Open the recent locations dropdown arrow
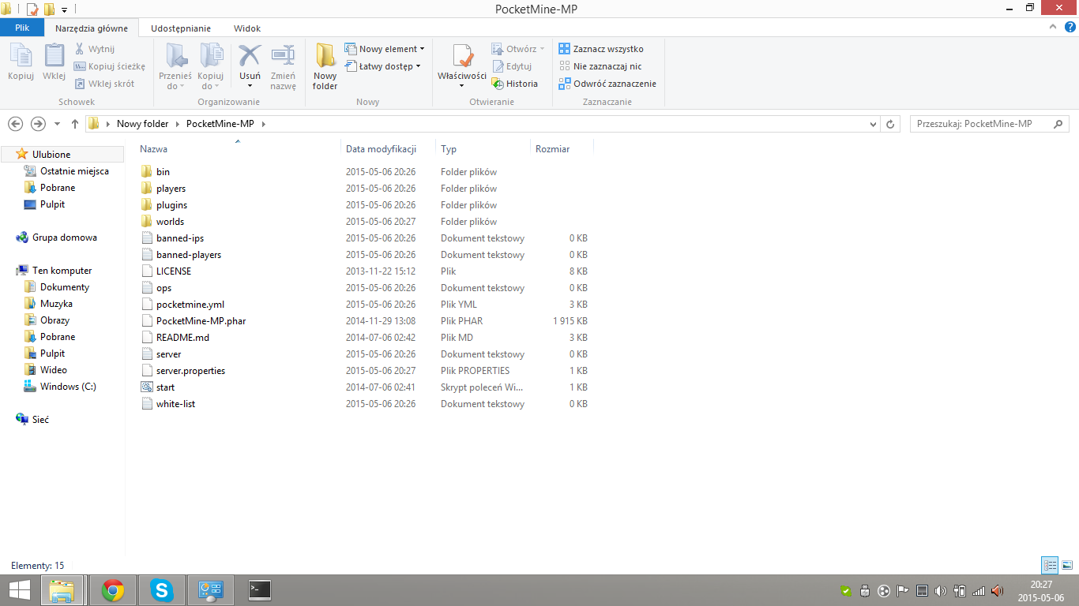This screenshot has height=606, width=1079. [57, 124]
